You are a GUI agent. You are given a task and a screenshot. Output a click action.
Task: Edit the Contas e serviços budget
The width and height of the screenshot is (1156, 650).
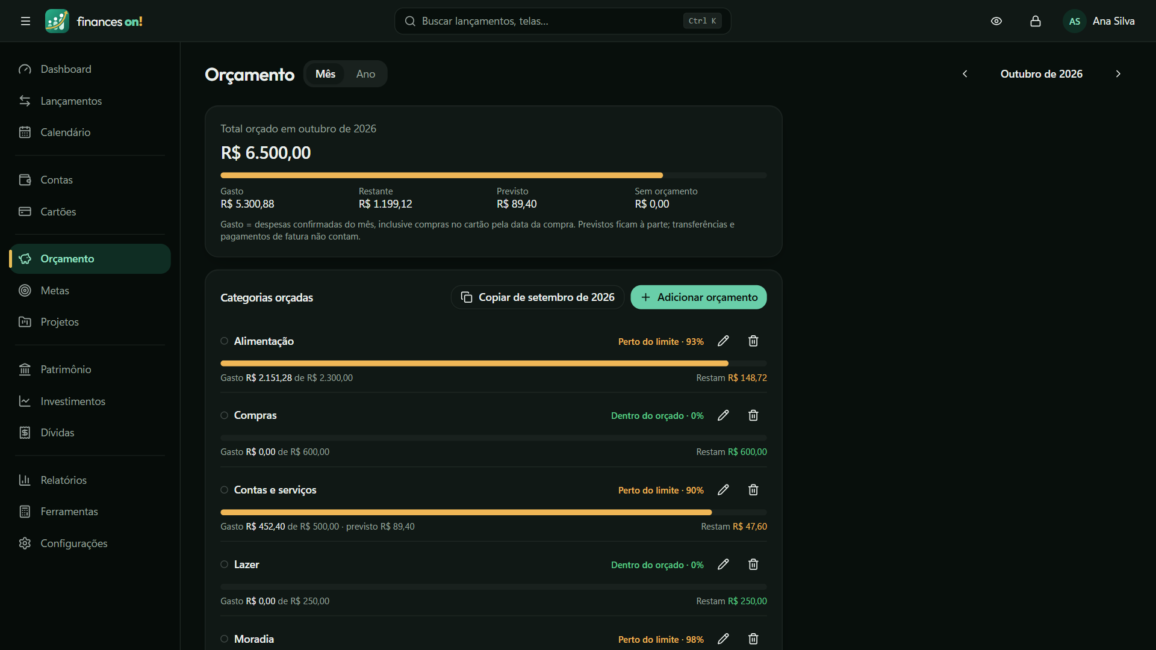coord(723,490)
